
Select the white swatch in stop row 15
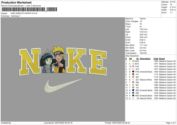point(133,98)
